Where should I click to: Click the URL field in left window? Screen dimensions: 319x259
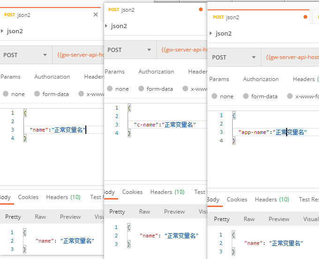pyautogui.click(x=78, y=55)
